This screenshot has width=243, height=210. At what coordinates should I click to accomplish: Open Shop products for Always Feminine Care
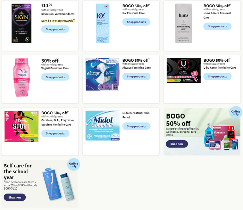click(x=136, y=76)
